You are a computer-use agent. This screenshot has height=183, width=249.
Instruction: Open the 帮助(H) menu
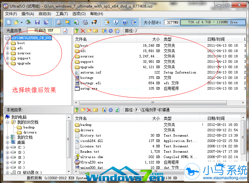tap(96, 14)
